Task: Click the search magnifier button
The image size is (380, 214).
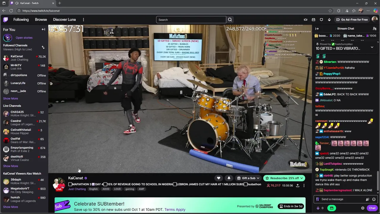Action: click(x=230, y=20)
